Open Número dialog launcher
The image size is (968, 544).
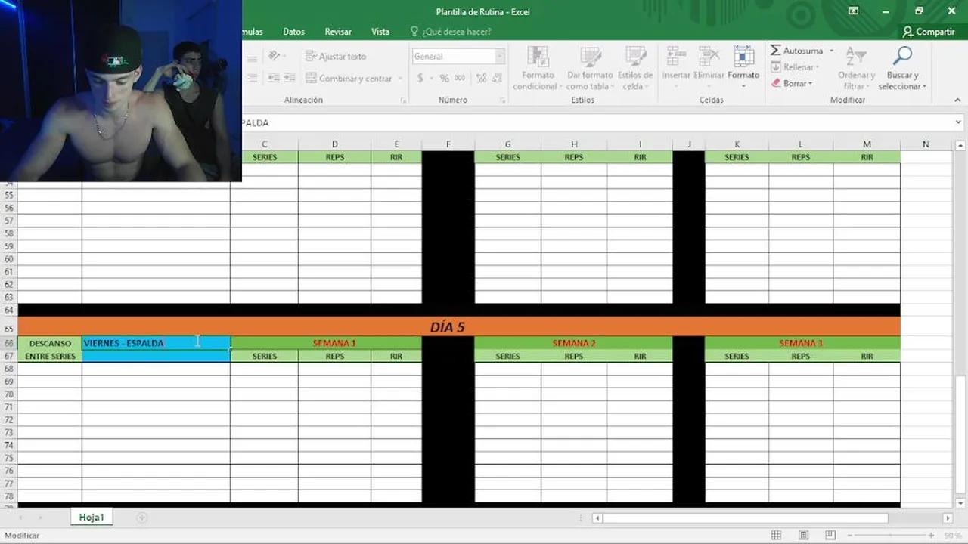tap(503, 100)
